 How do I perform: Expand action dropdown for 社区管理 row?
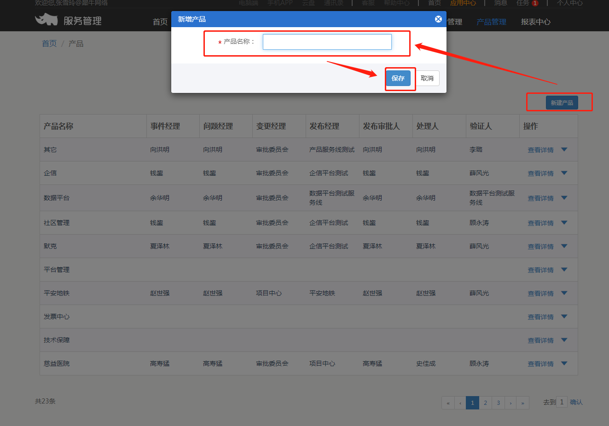point(564,223)
